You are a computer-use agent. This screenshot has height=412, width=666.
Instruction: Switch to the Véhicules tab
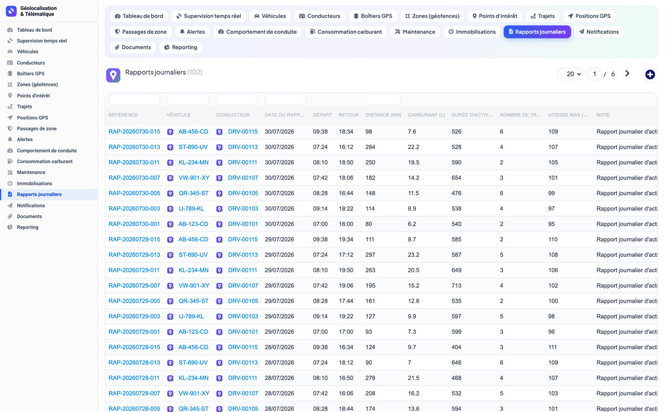[x=270, y=16]
